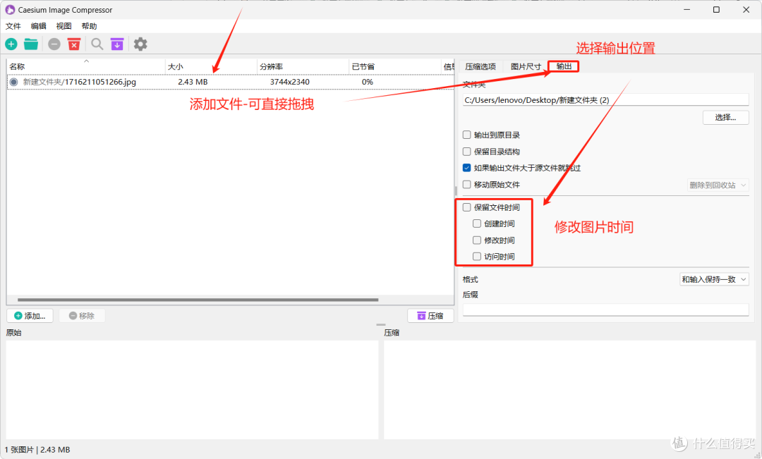Image resolution: width=762 pixels, height=459 pixels.
Task: Enable 保留目录结构 checkbox
Action: coord(466,152)
